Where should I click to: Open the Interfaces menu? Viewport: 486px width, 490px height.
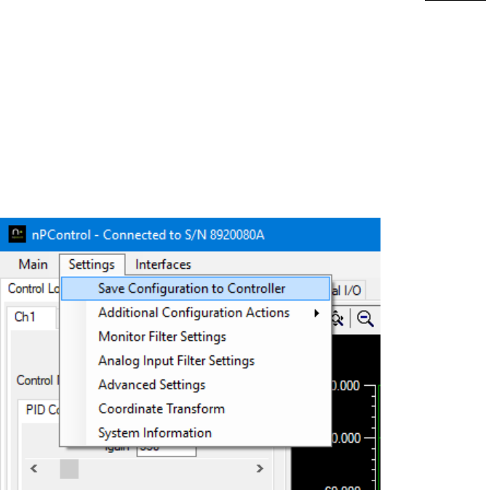(163, 265)
